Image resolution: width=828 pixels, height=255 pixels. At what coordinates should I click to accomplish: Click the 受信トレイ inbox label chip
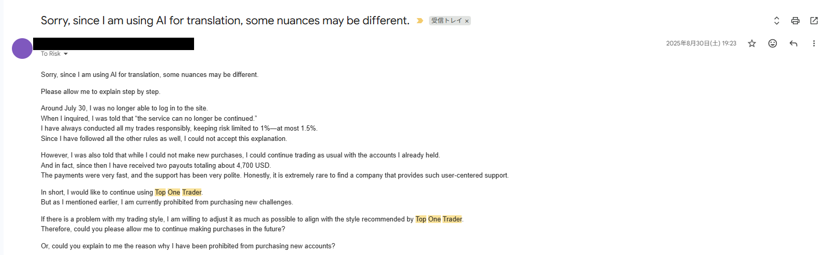point(446,21)
